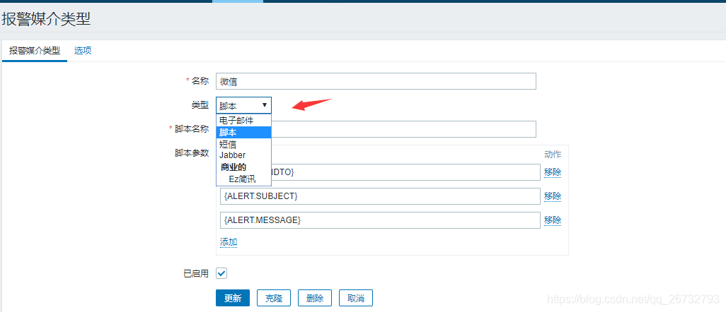
Task: Remove the {ALERT.MESSAGE} parameter row
Action: (553, 220)
